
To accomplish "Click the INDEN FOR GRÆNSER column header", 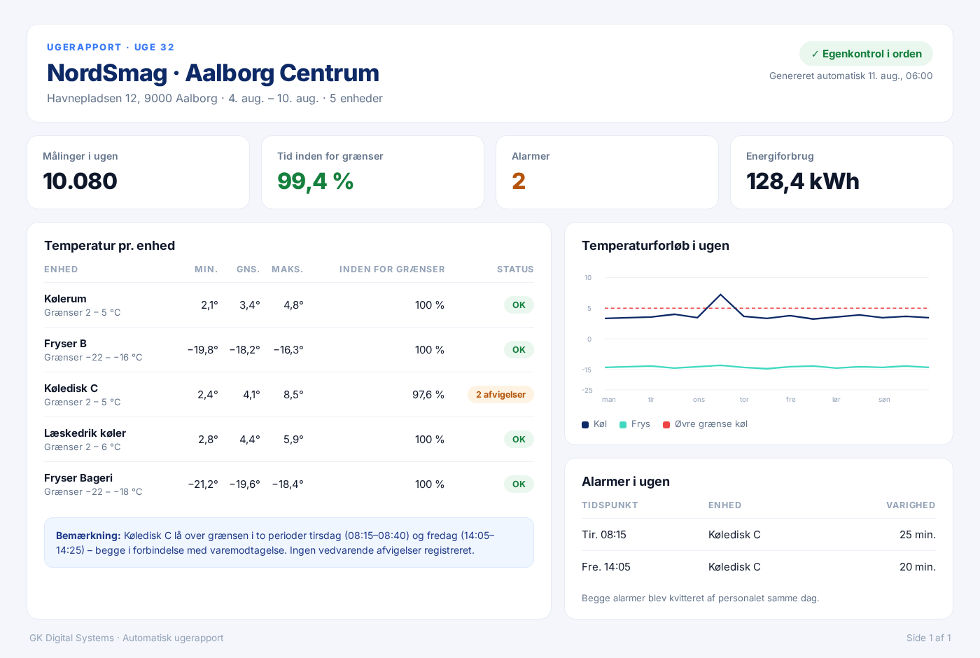I will pos(392,269).
